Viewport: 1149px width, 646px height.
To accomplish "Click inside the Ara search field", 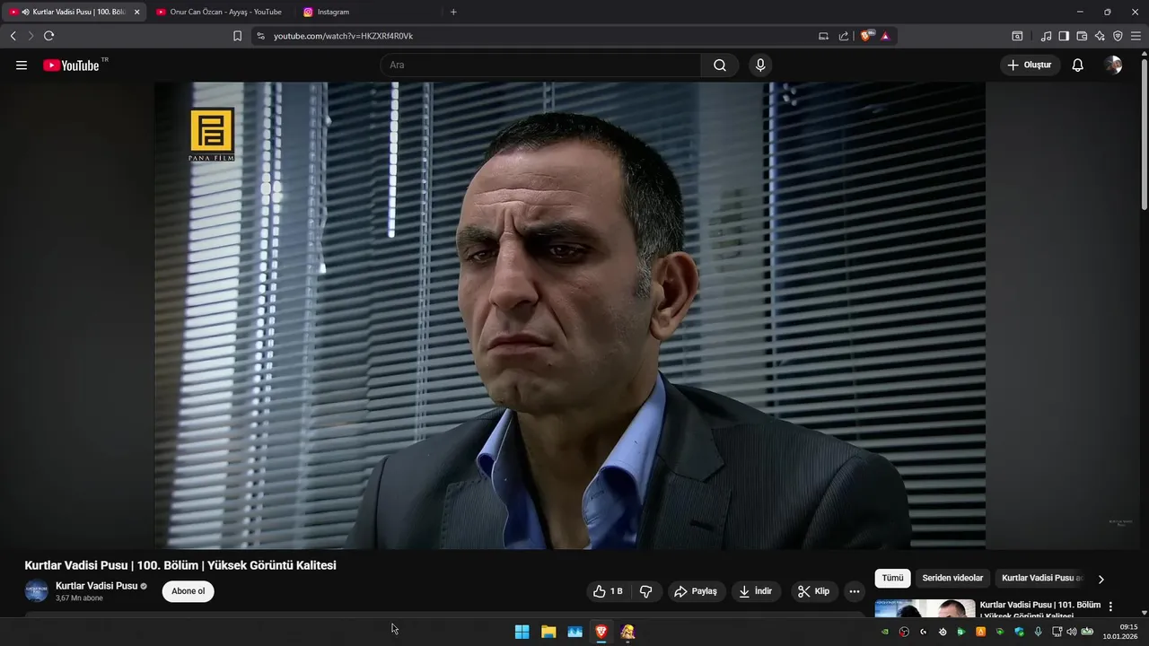I will (541, 65).
